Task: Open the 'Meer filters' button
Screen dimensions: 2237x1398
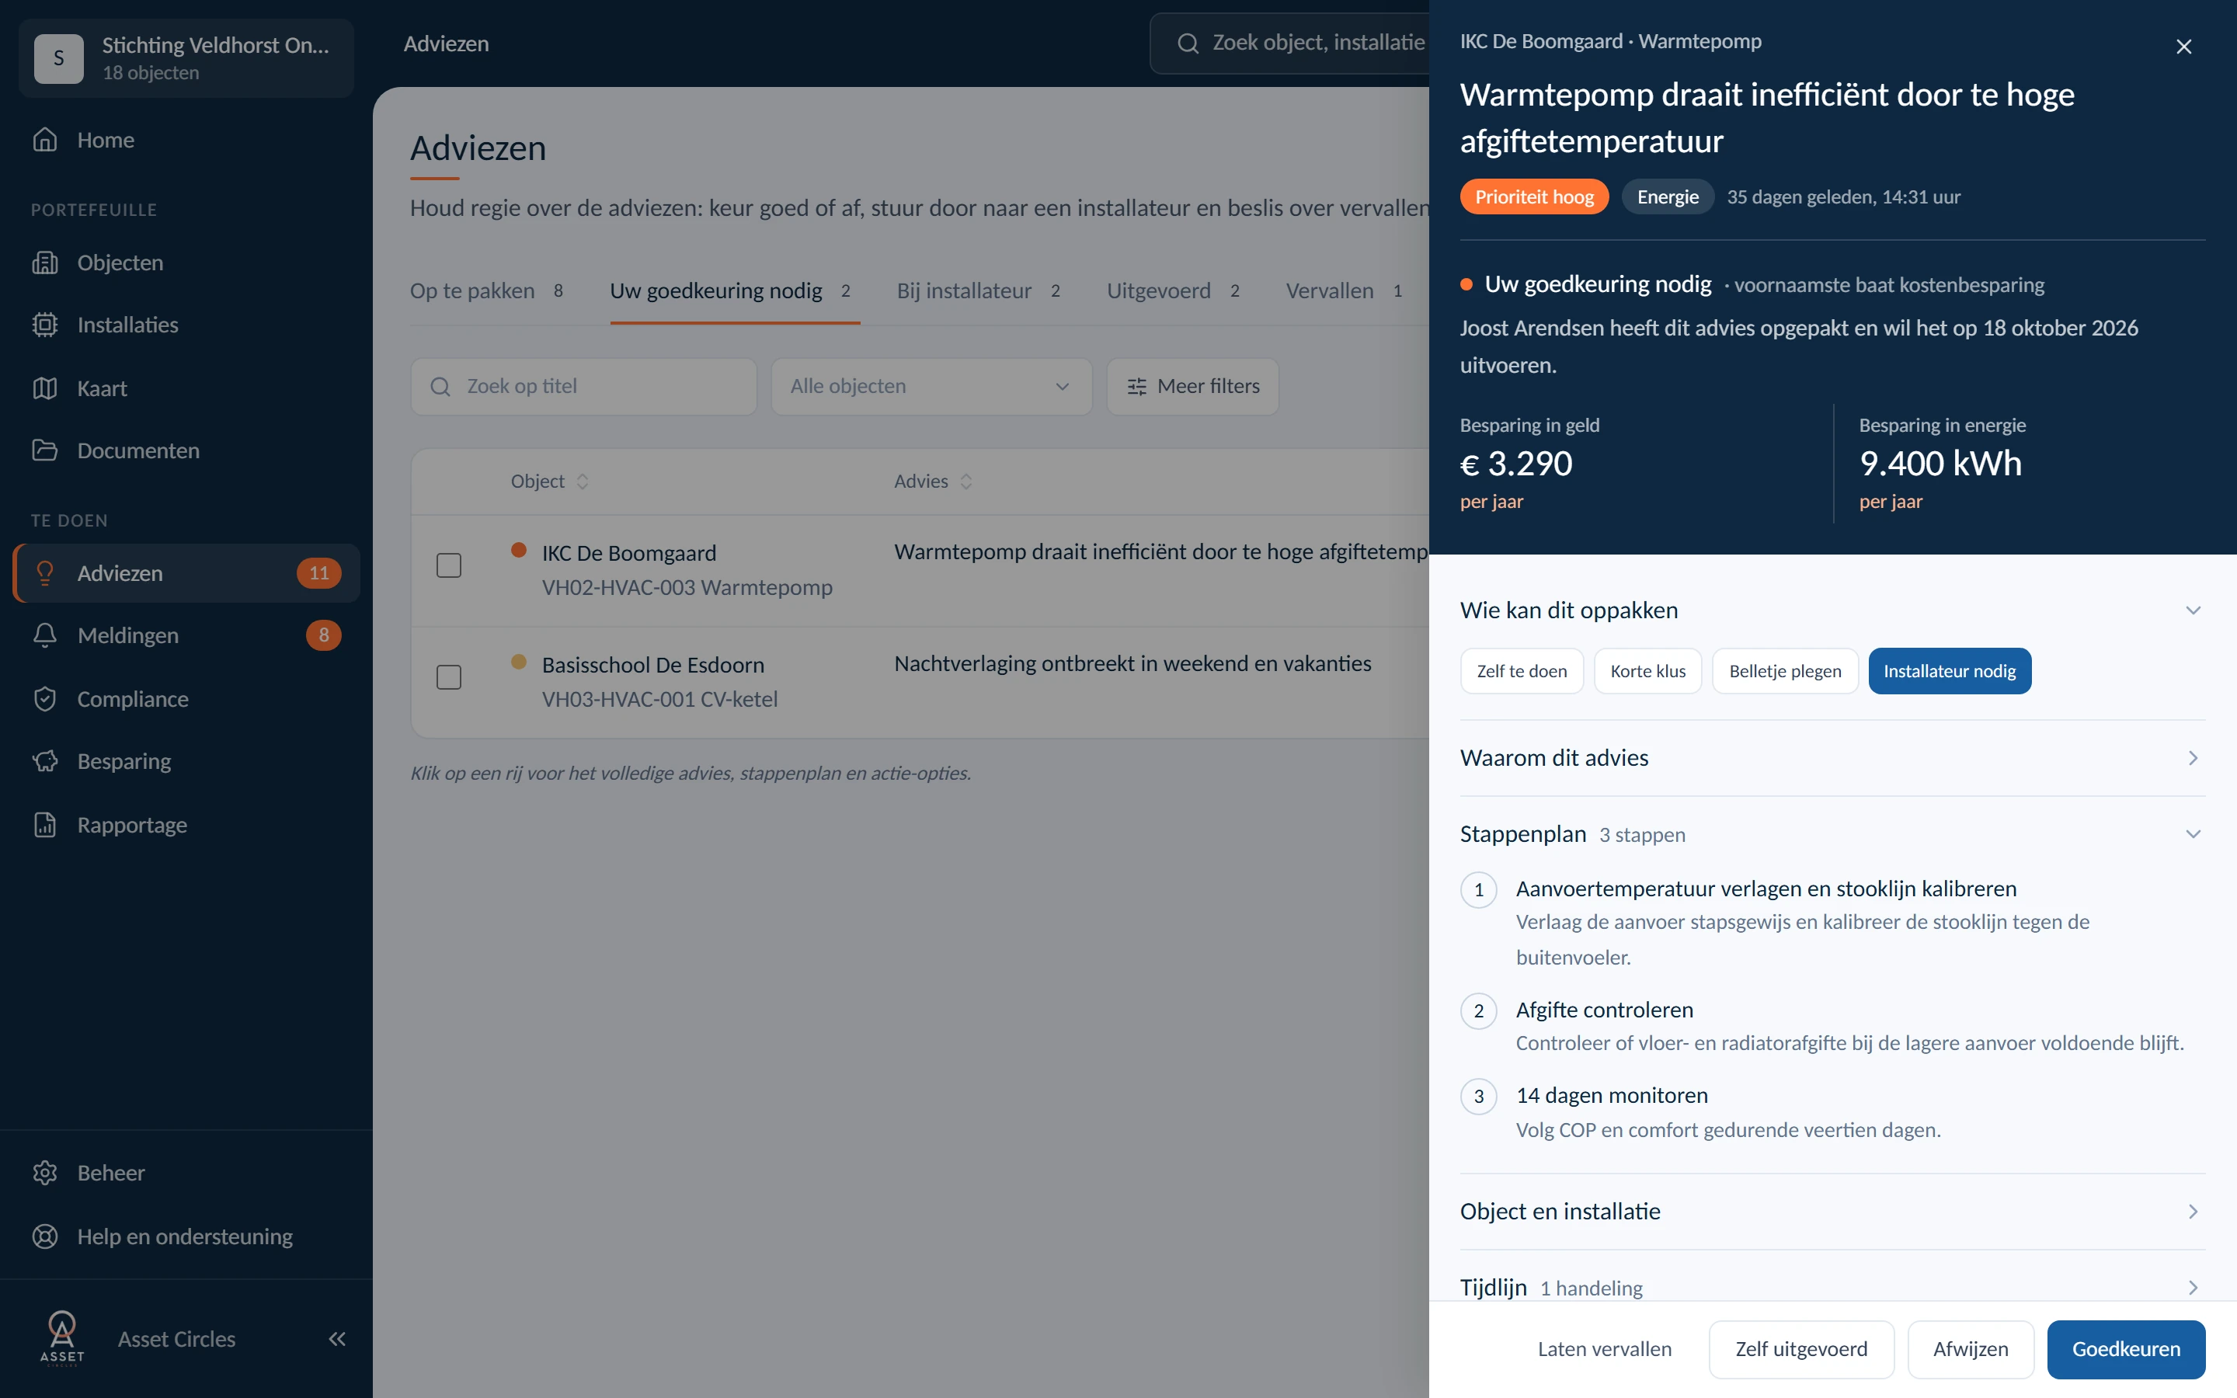Action: click(1192, 387)
